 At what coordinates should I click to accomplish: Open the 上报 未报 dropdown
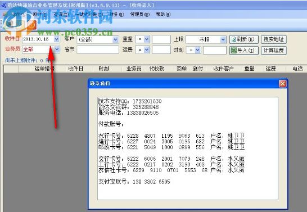tap(223, 39)
